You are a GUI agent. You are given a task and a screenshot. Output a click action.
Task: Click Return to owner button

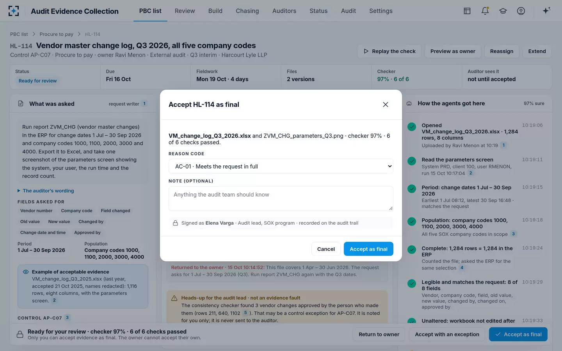tap(379, 334)
